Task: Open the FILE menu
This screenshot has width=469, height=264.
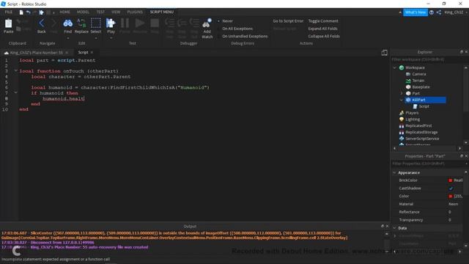Action: (8, 12)
